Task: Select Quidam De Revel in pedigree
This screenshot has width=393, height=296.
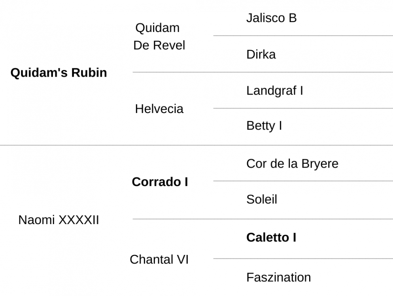Action: pos(159,37)
